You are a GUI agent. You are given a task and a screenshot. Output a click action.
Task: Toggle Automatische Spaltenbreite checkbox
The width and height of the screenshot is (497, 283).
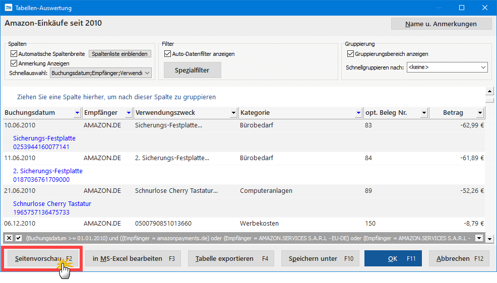coord(14,53)
